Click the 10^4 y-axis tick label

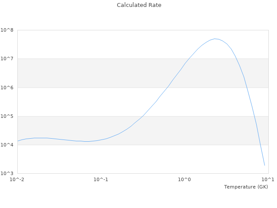point(7,145)
